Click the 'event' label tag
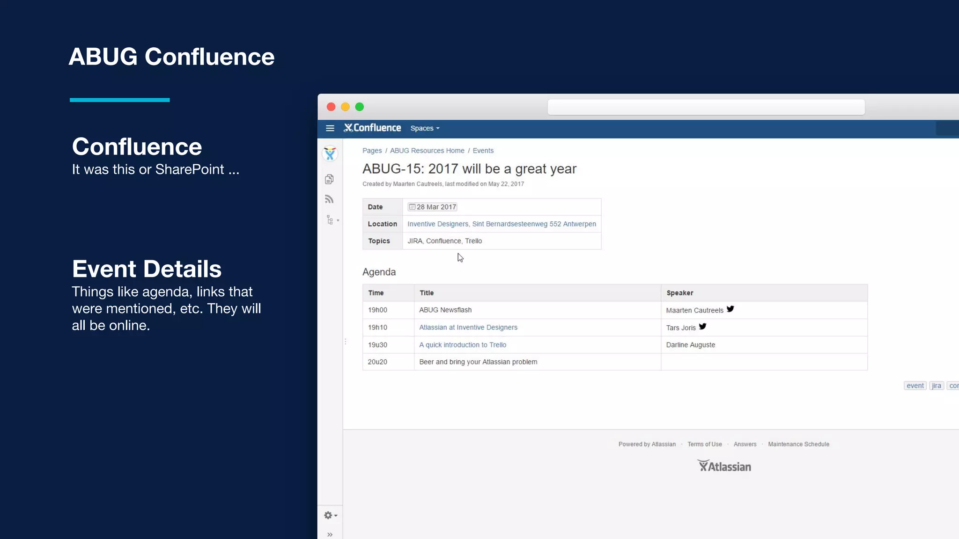The height and width of the screenshot is (539, 959). tap(915, 386)
